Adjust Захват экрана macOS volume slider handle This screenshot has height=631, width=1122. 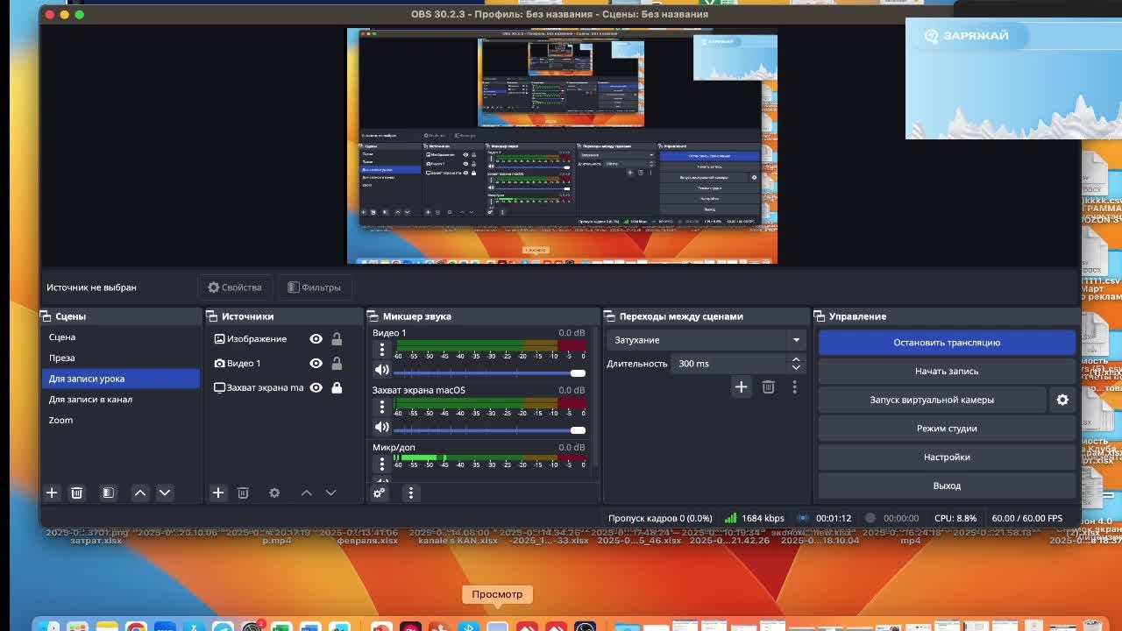pyautogui.click(x=578, y=430)
